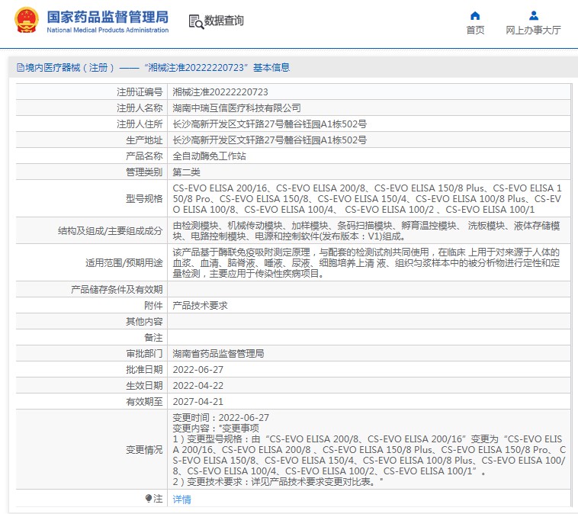Click the page heading 境内医疗器械（注册）基本信息
This screenshot has width=578, height=514.
(153, 67)
